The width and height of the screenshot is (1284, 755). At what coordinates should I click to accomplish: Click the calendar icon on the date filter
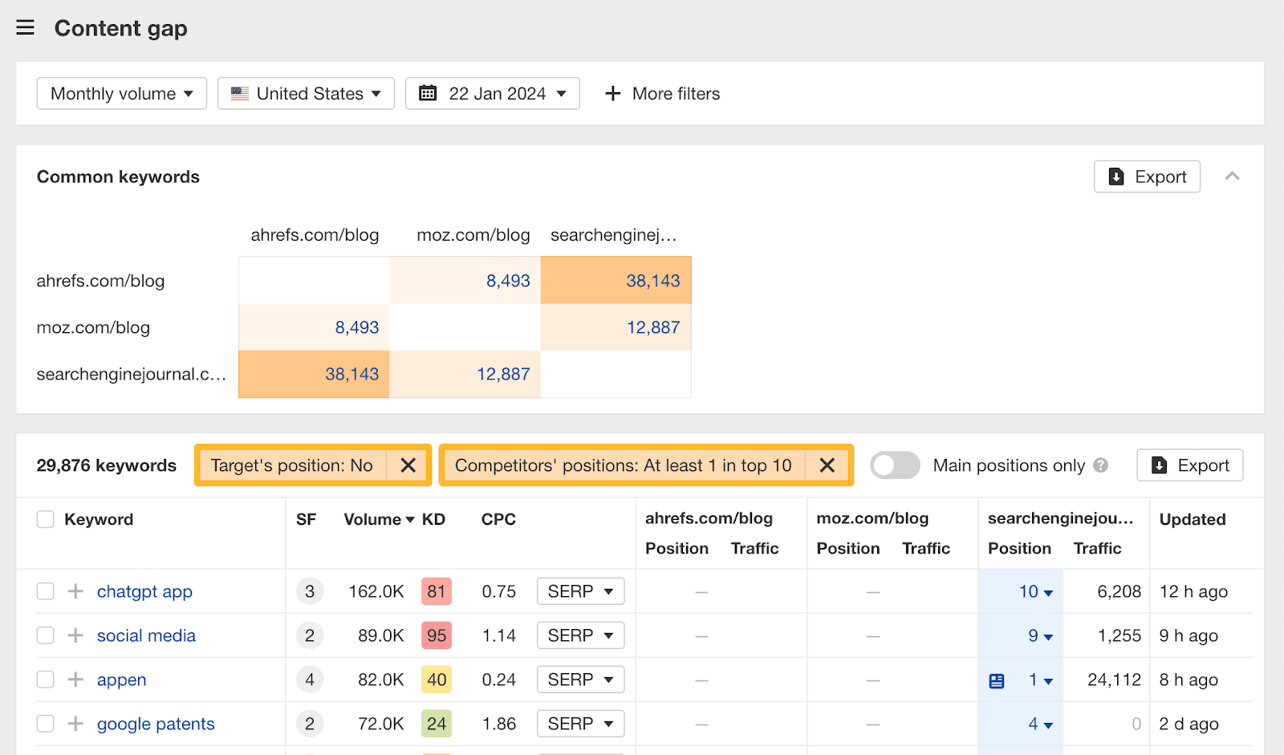click(428, 93)
